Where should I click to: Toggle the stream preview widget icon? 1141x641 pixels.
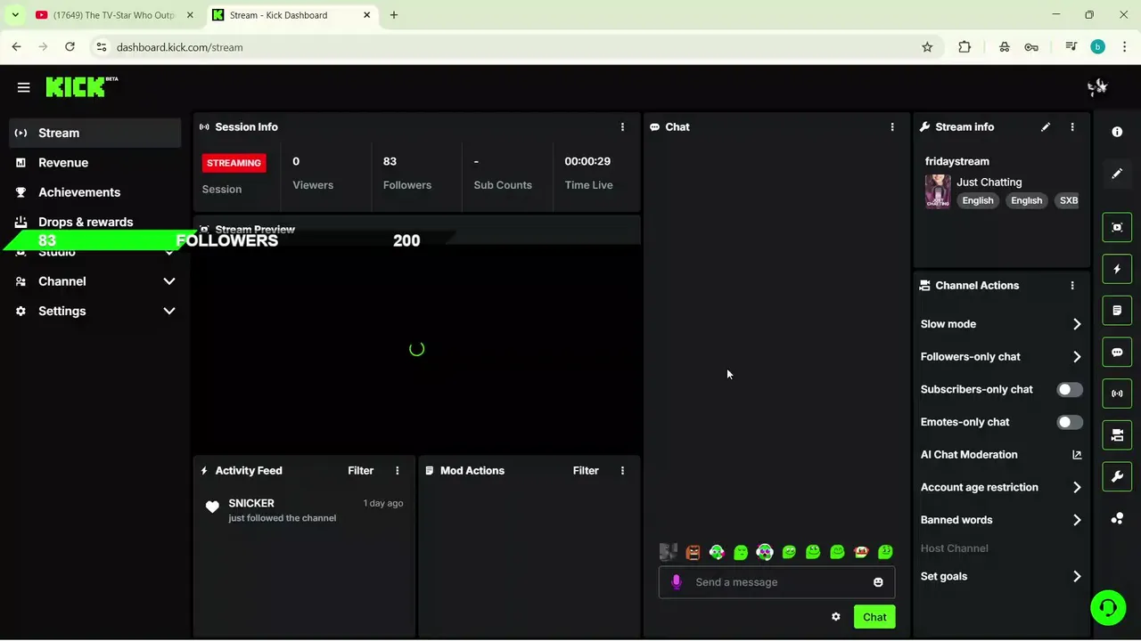[1117, 227]
